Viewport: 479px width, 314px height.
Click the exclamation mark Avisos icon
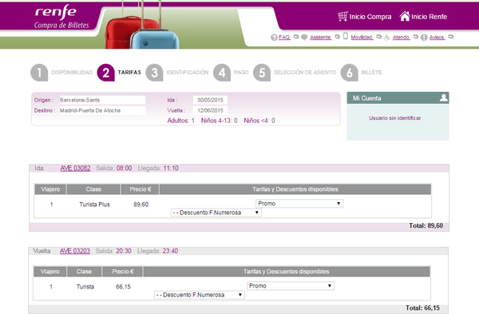click(x=424, y=38)
